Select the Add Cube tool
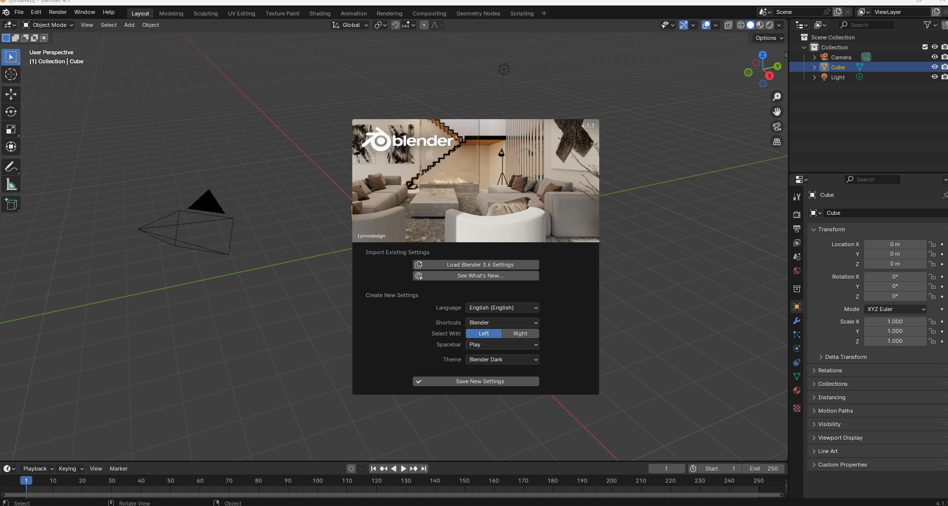 (11, 204)
